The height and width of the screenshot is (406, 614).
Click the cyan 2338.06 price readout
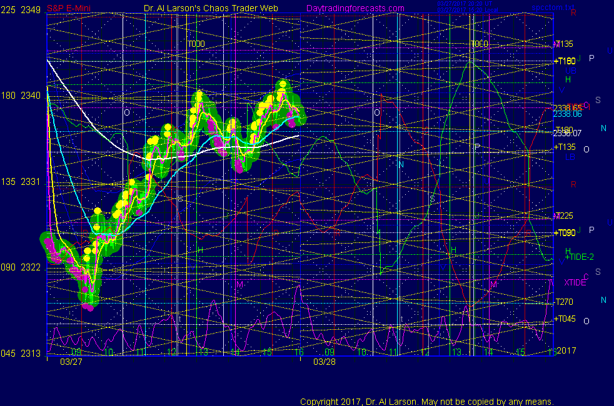tap(566, 114)
